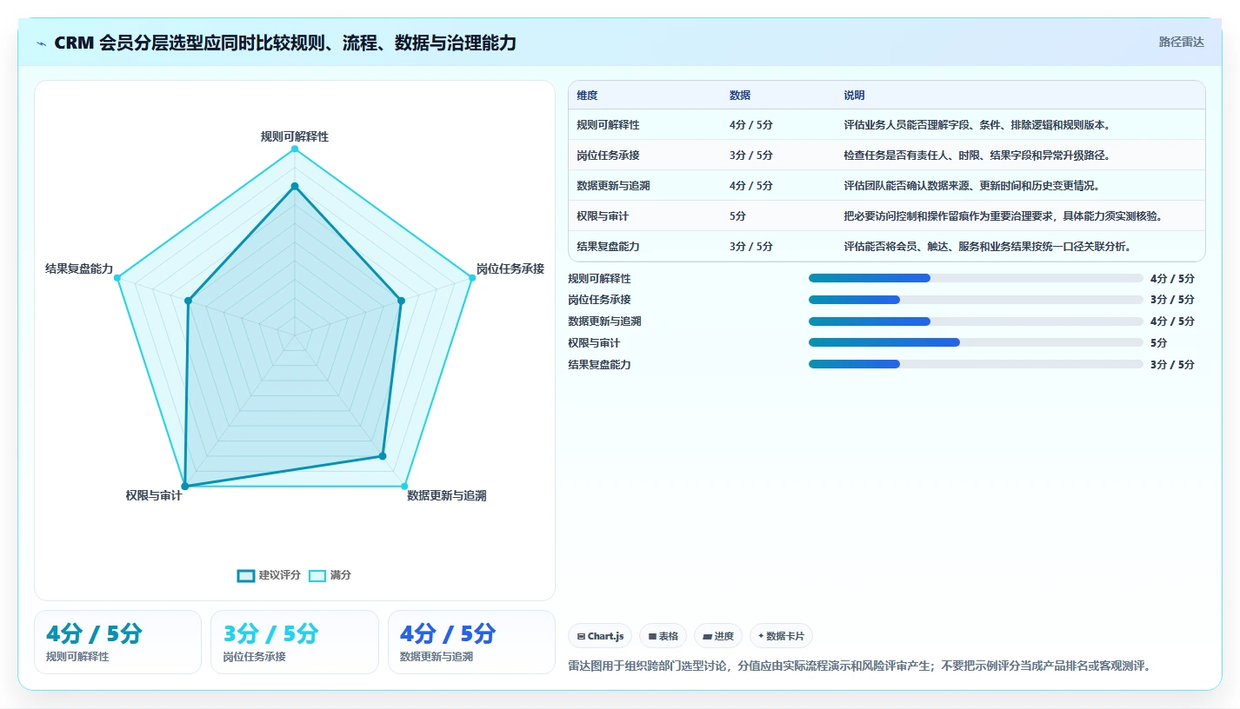1240x709 pixels.
Task: Click the 建议评分 data point on 规则可解释性 axis
Action: [295, 186]
